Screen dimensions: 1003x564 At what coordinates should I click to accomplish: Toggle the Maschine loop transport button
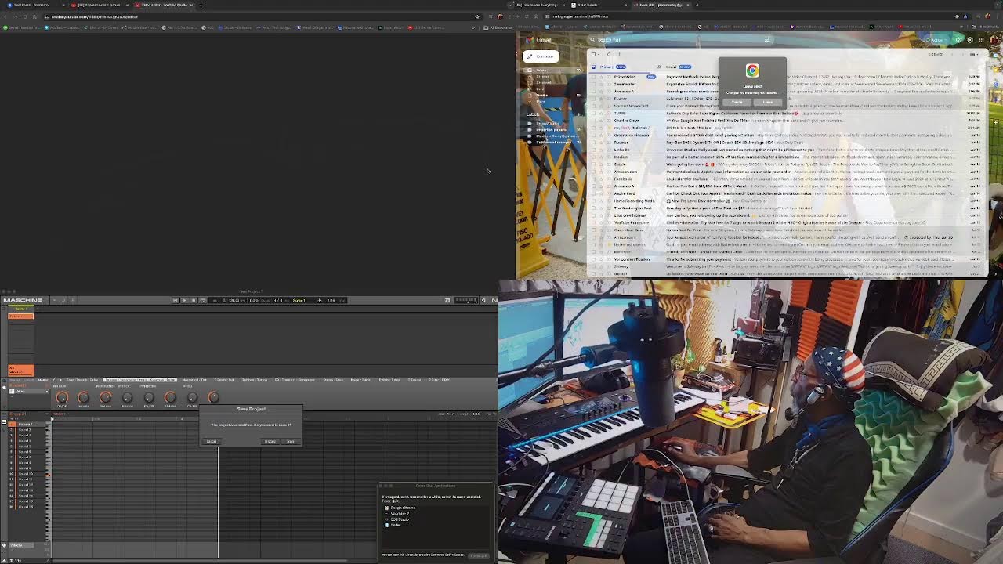(x=203, y=300)
